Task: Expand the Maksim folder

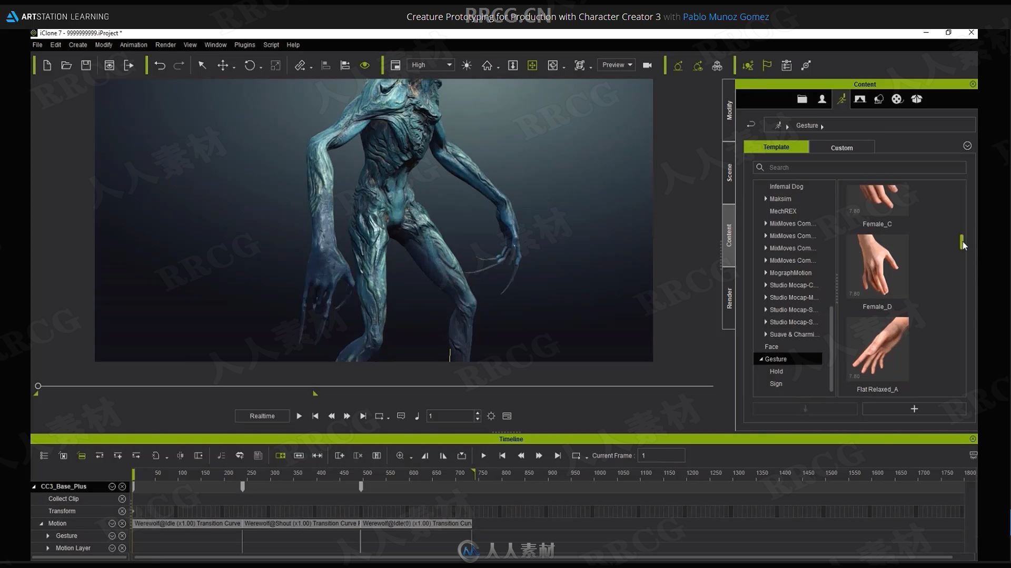Action: pos(766,199)
